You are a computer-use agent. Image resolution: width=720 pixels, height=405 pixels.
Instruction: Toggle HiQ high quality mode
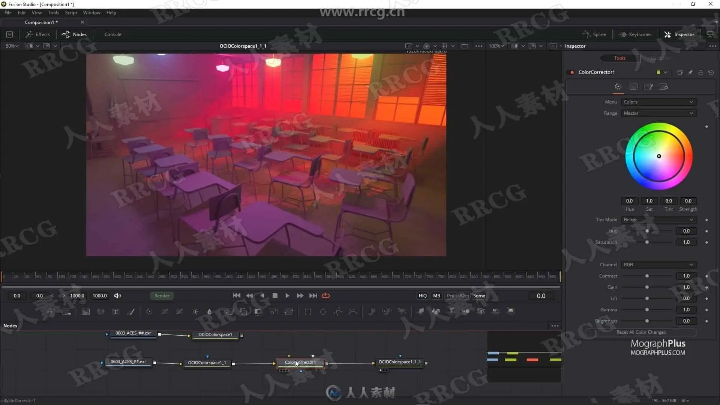pos(422,295)
